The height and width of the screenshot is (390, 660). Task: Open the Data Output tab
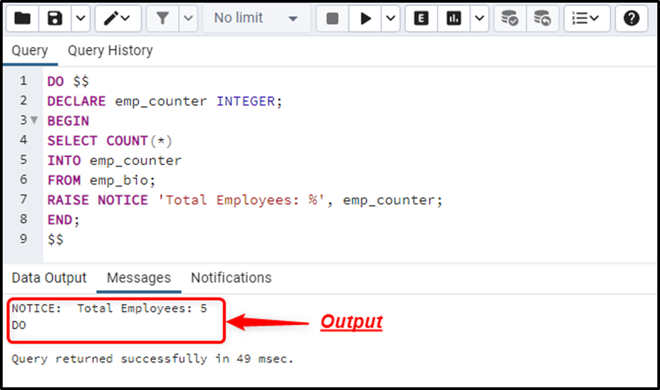pos(49,278)
